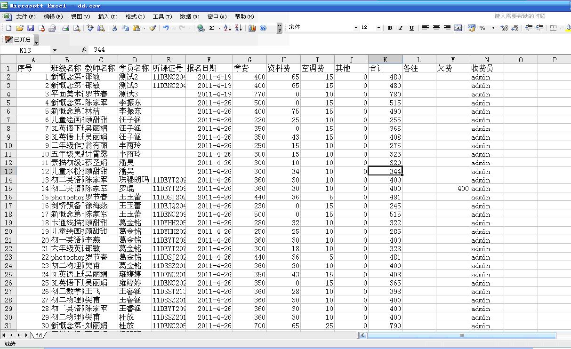This screenshot has height=349, width=571.
Task: Open the 格式 (Format) menu
Action: pyautogui.click(x=135, y=16)
